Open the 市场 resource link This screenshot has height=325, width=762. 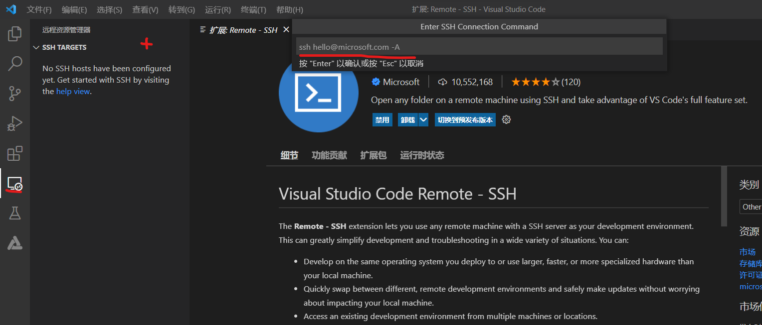(x=747, y=252)
